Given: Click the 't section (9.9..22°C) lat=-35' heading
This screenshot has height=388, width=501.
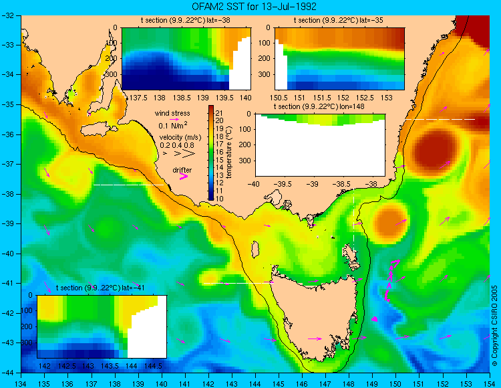Looking at the screenshot, I should click(339, 20).
